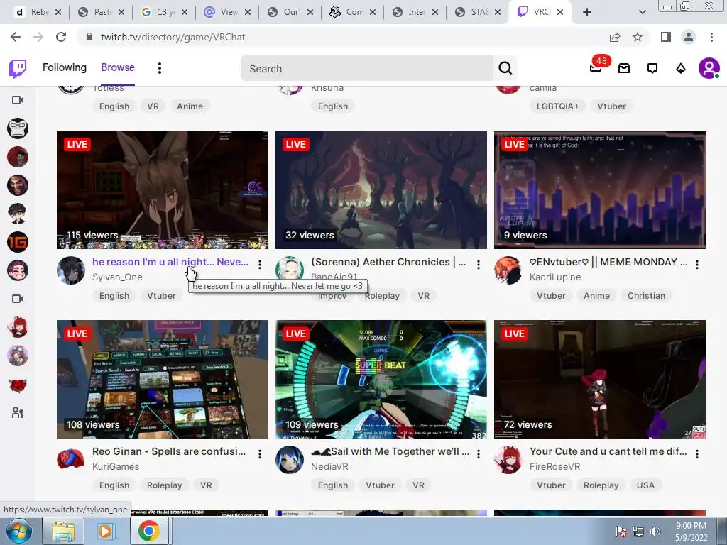Switch to the 'Paste' browser tab
727x545 pixels.
pyautogui.click(x=101, y=12)
